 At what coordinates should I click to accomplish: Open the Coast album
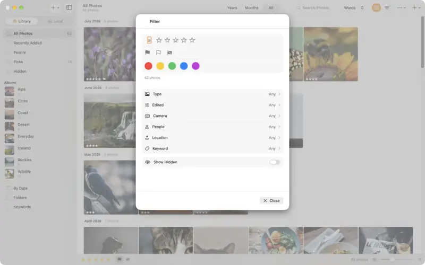(39, 114)
